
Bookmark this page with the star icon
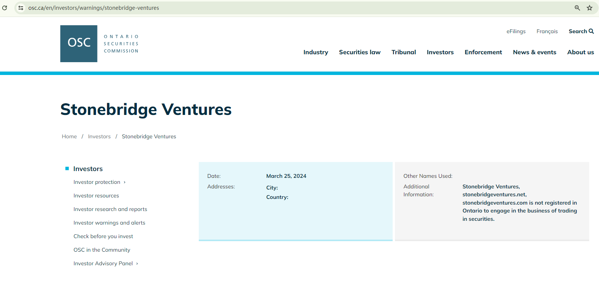[x=589, y=8]
